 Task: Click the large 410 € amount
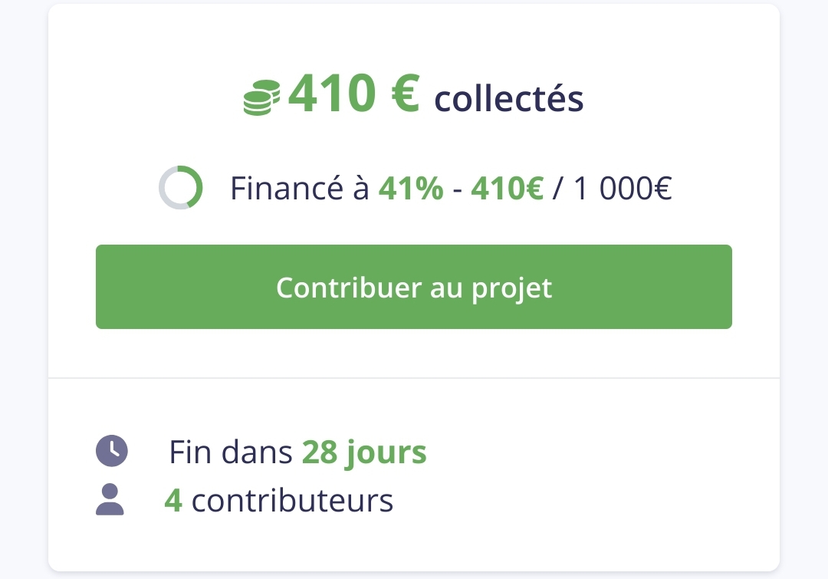tap(353, 94)
